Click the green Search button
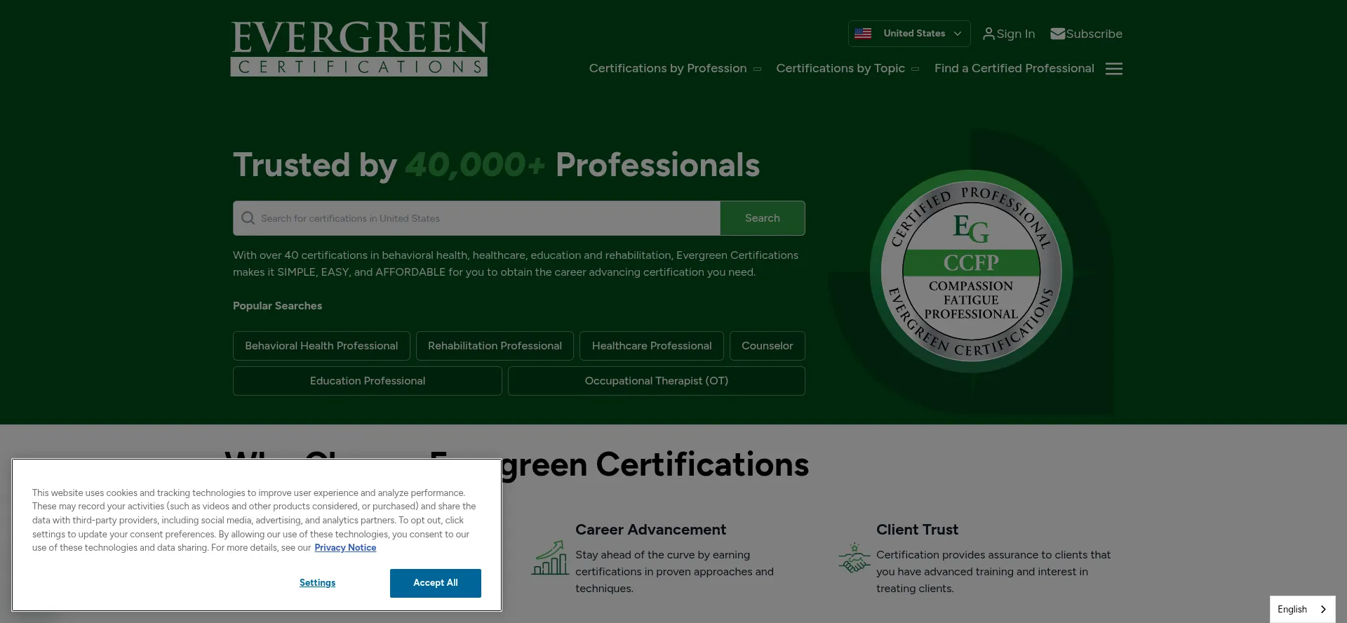 [x=763, y=218]
